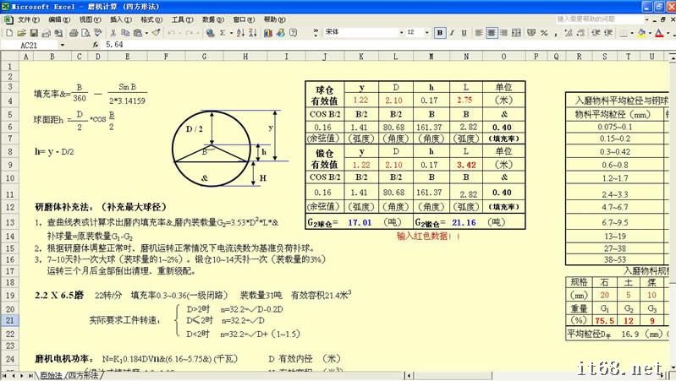Click the Print icon
This screenshot has height=381, width=676.
click(74, 32)
